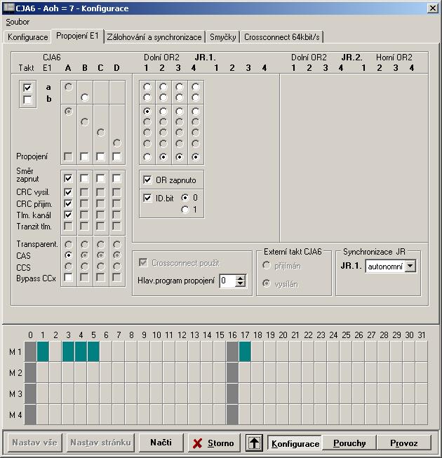
Task: Click M 3 timeslot 20 cell
Action: (x=283, y=393)
